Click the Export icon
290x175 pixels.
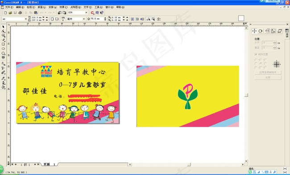[x=64, y=13]
